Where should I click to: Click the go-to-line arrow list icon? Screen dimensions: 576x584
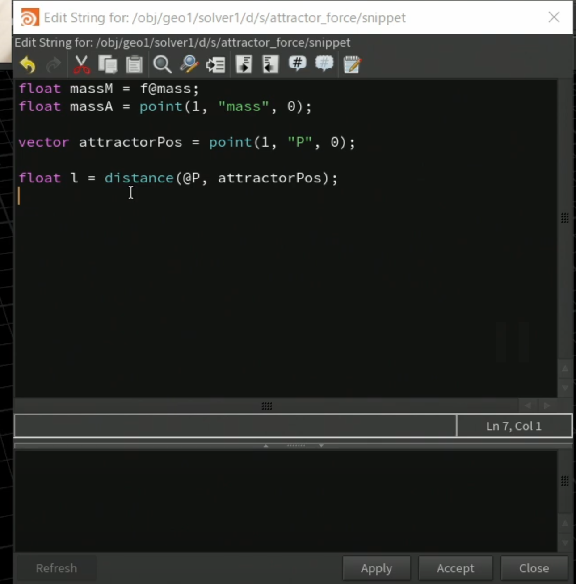[x=216, y=65]
